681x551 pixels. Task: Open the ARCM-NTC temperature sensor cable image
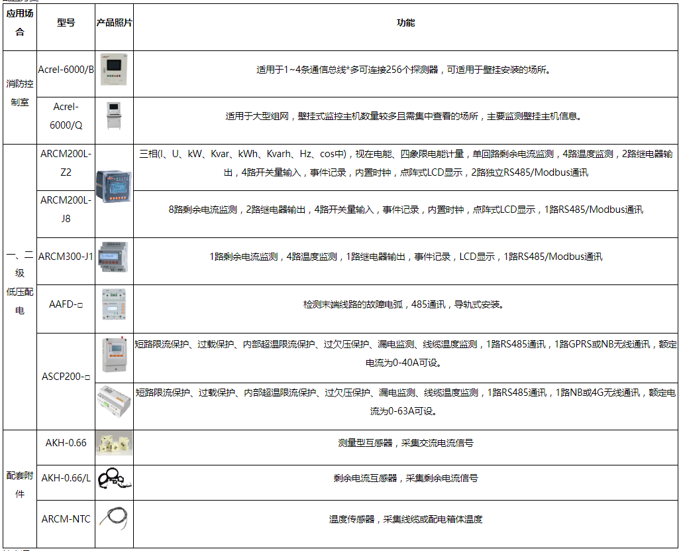coord(114,518)
